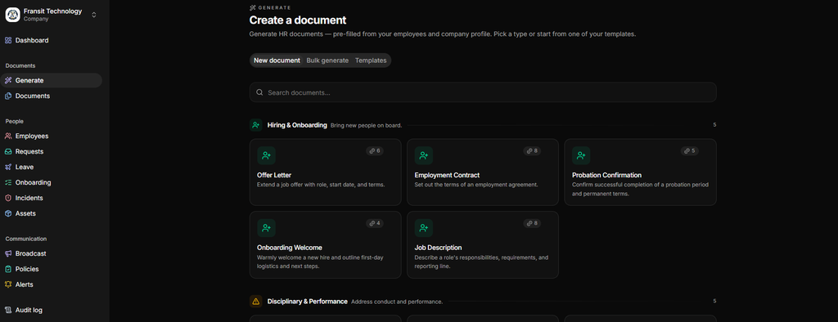The height and width of the screenshot is (322, 838).
Task: Click the Leave airplane icon
Action: click(x=8, y=168)
